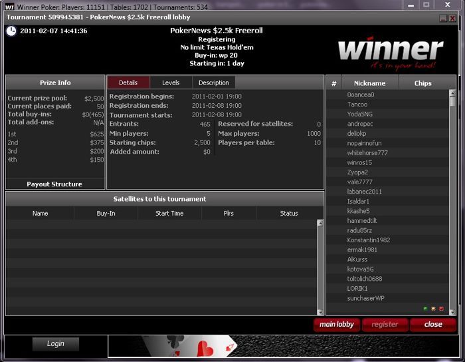465x362 pixels.
Task: Sort satellites by Start Time column
Action: coord(169,213)
